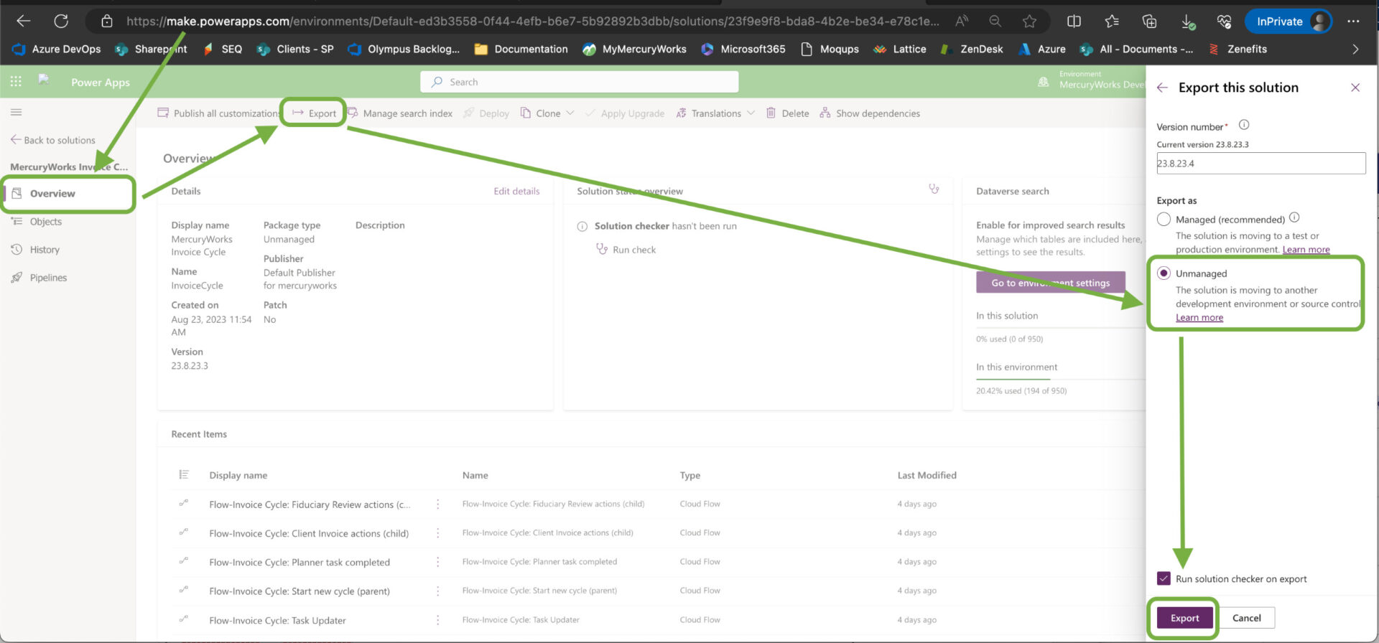Select the Managed (recommended) radio button
1379x643 pixels.
(x=1164, y=220)
